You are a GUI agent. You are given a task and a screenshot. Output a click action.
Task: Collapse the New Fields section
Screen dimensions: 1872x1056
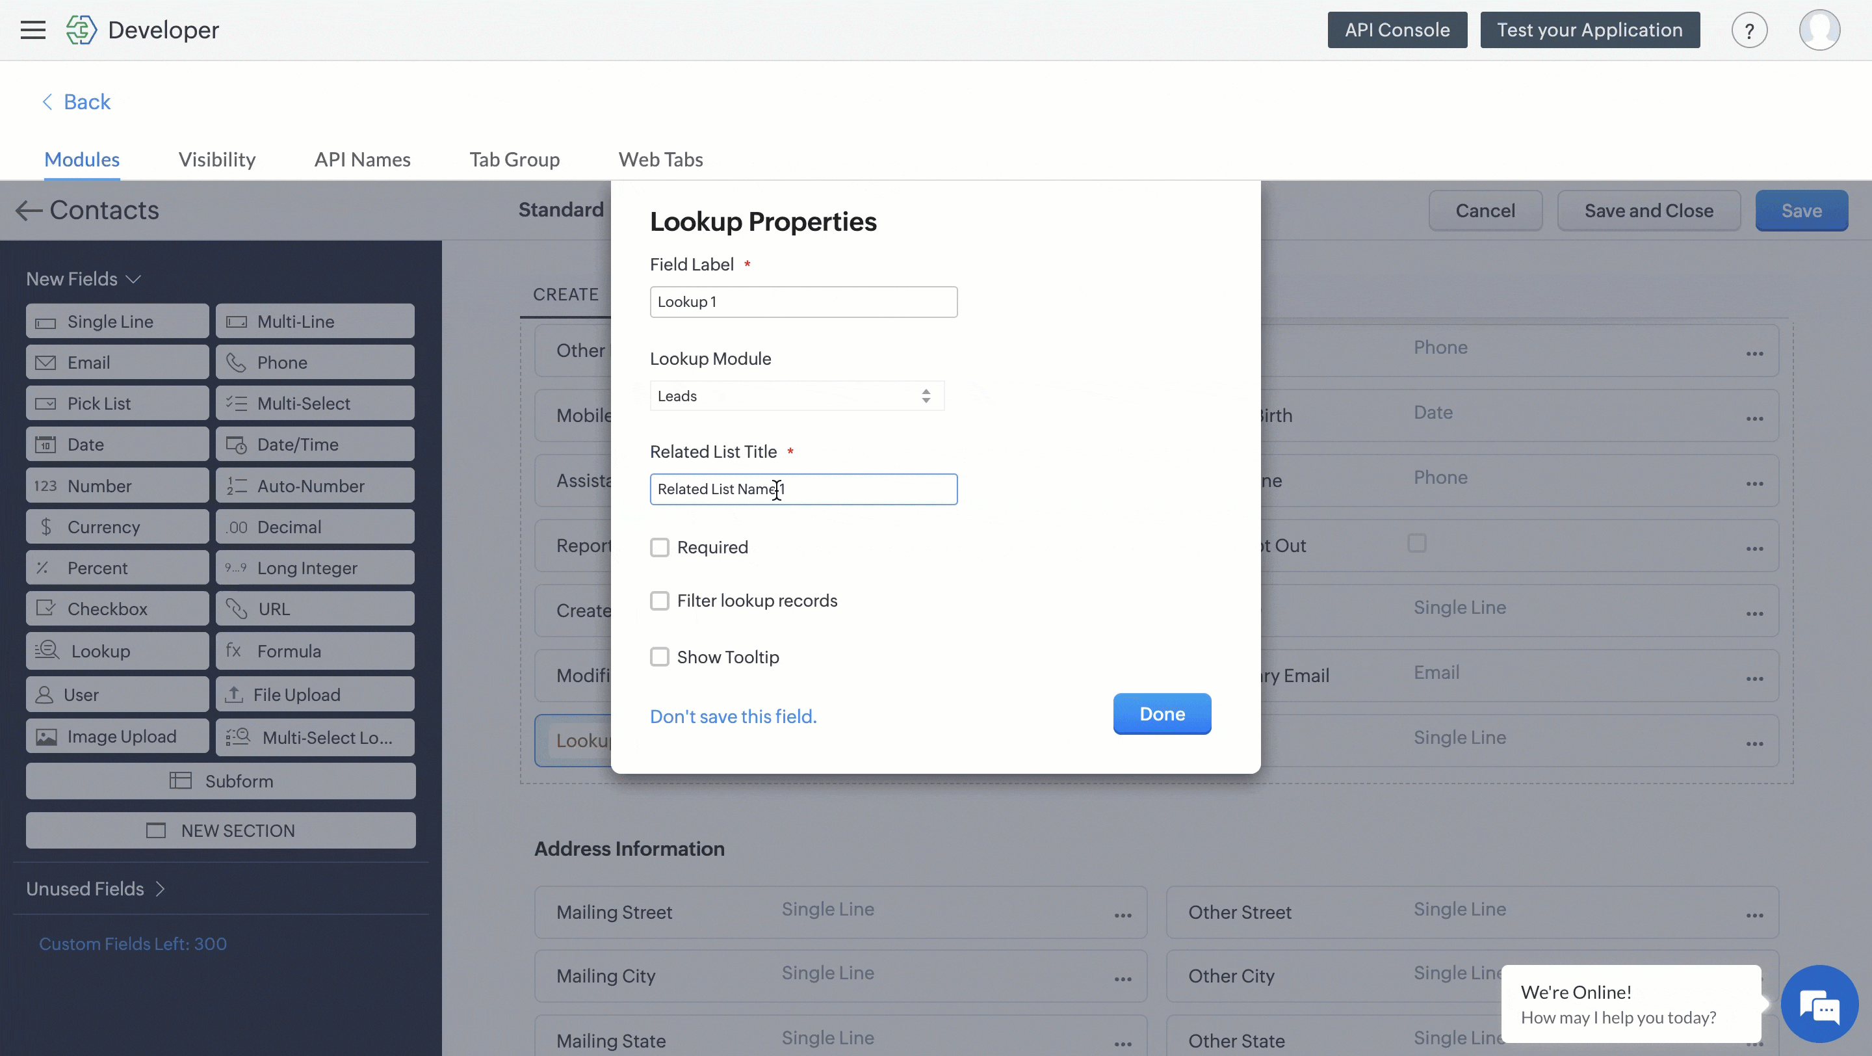[83, 279]
